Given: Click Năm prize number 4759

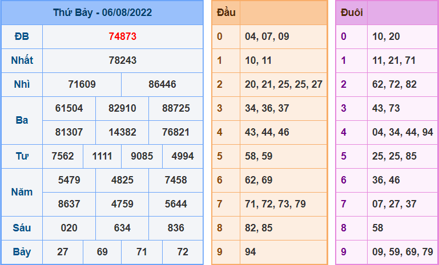Looking at the screenshot, I should (122, 204).
